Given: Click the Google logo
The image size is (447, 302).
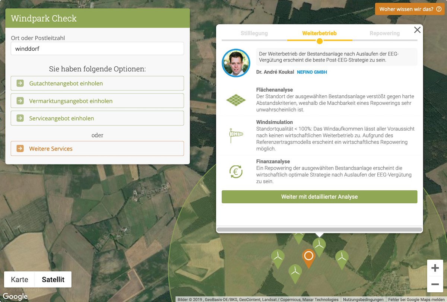Looking at the screenshot, I should [15, 296].
